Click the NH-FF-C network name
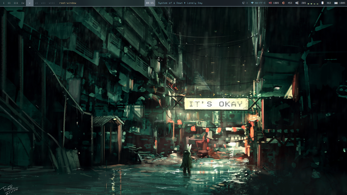This screenshot has width=347, height=195. [260, 3]
